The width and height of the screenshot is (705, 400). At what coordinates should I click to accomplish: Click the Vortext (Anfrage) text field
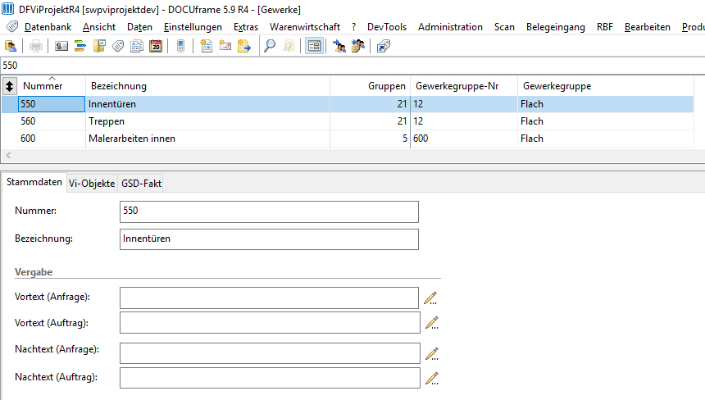click(269, 298)
